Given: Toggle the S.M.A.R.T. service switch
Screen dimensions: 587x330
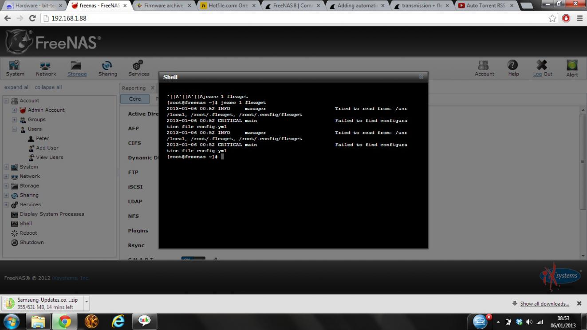Looking at the screenshot, I should [x=193, y=259].
